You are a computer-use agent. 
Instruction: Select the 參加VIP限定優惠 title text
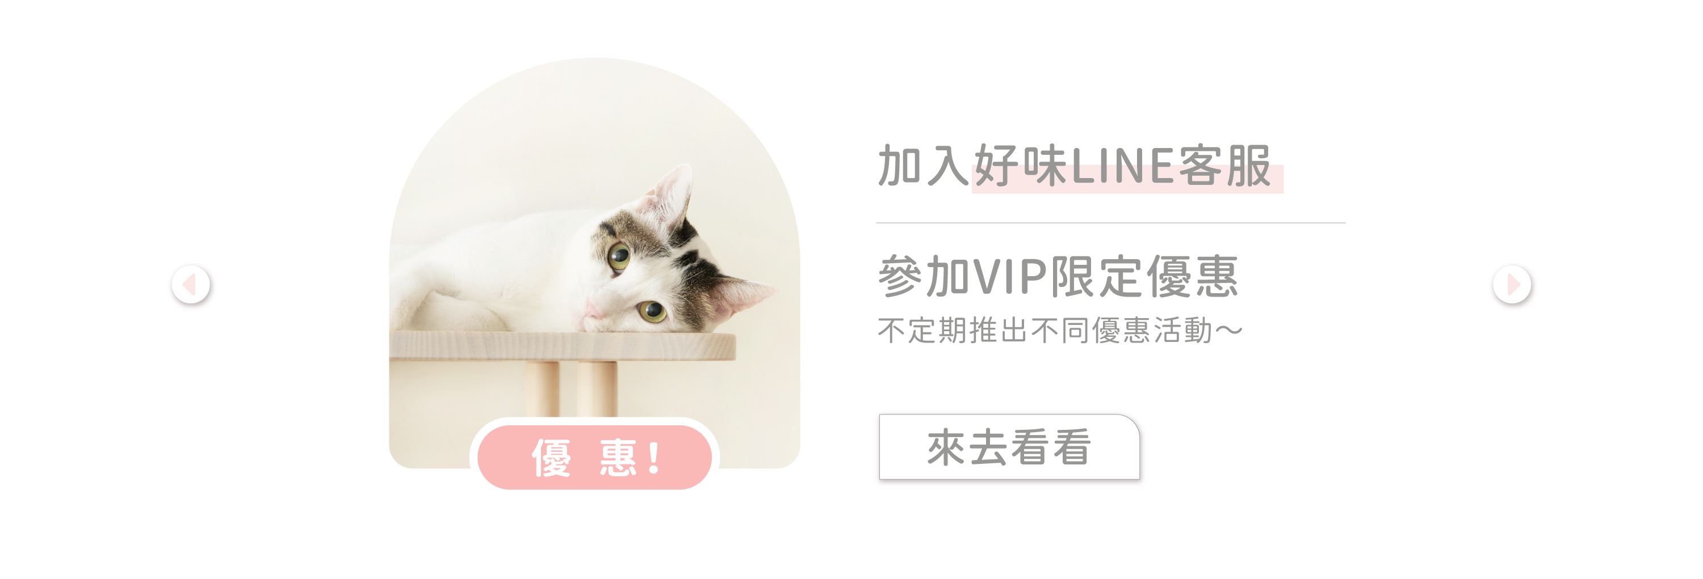click(x=1058, y=277)
